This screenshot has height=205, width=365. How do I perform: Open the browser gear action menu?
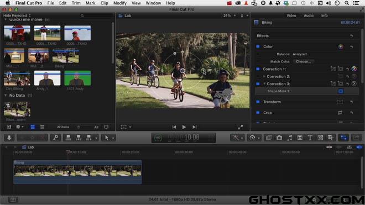[x=19, y=127]
